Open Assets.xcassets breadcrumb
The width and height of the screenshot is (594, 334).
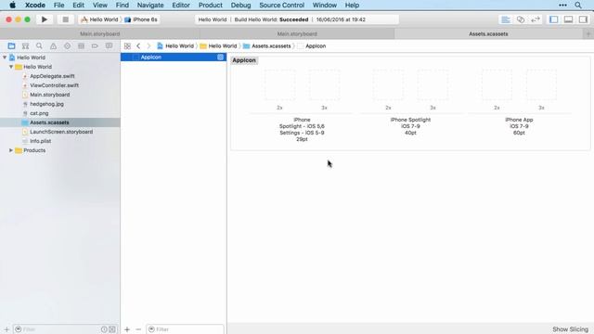[x=267, y=45]
